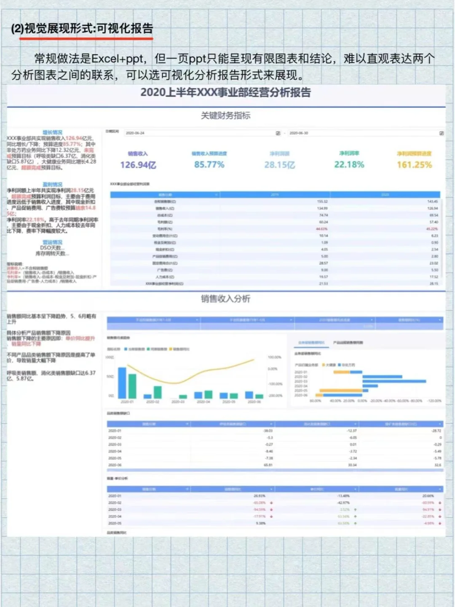Open date column dropdown in 品类销售额缺口 table
The height and width of the screenshot is (607, 455).
[x=187, y=424]
